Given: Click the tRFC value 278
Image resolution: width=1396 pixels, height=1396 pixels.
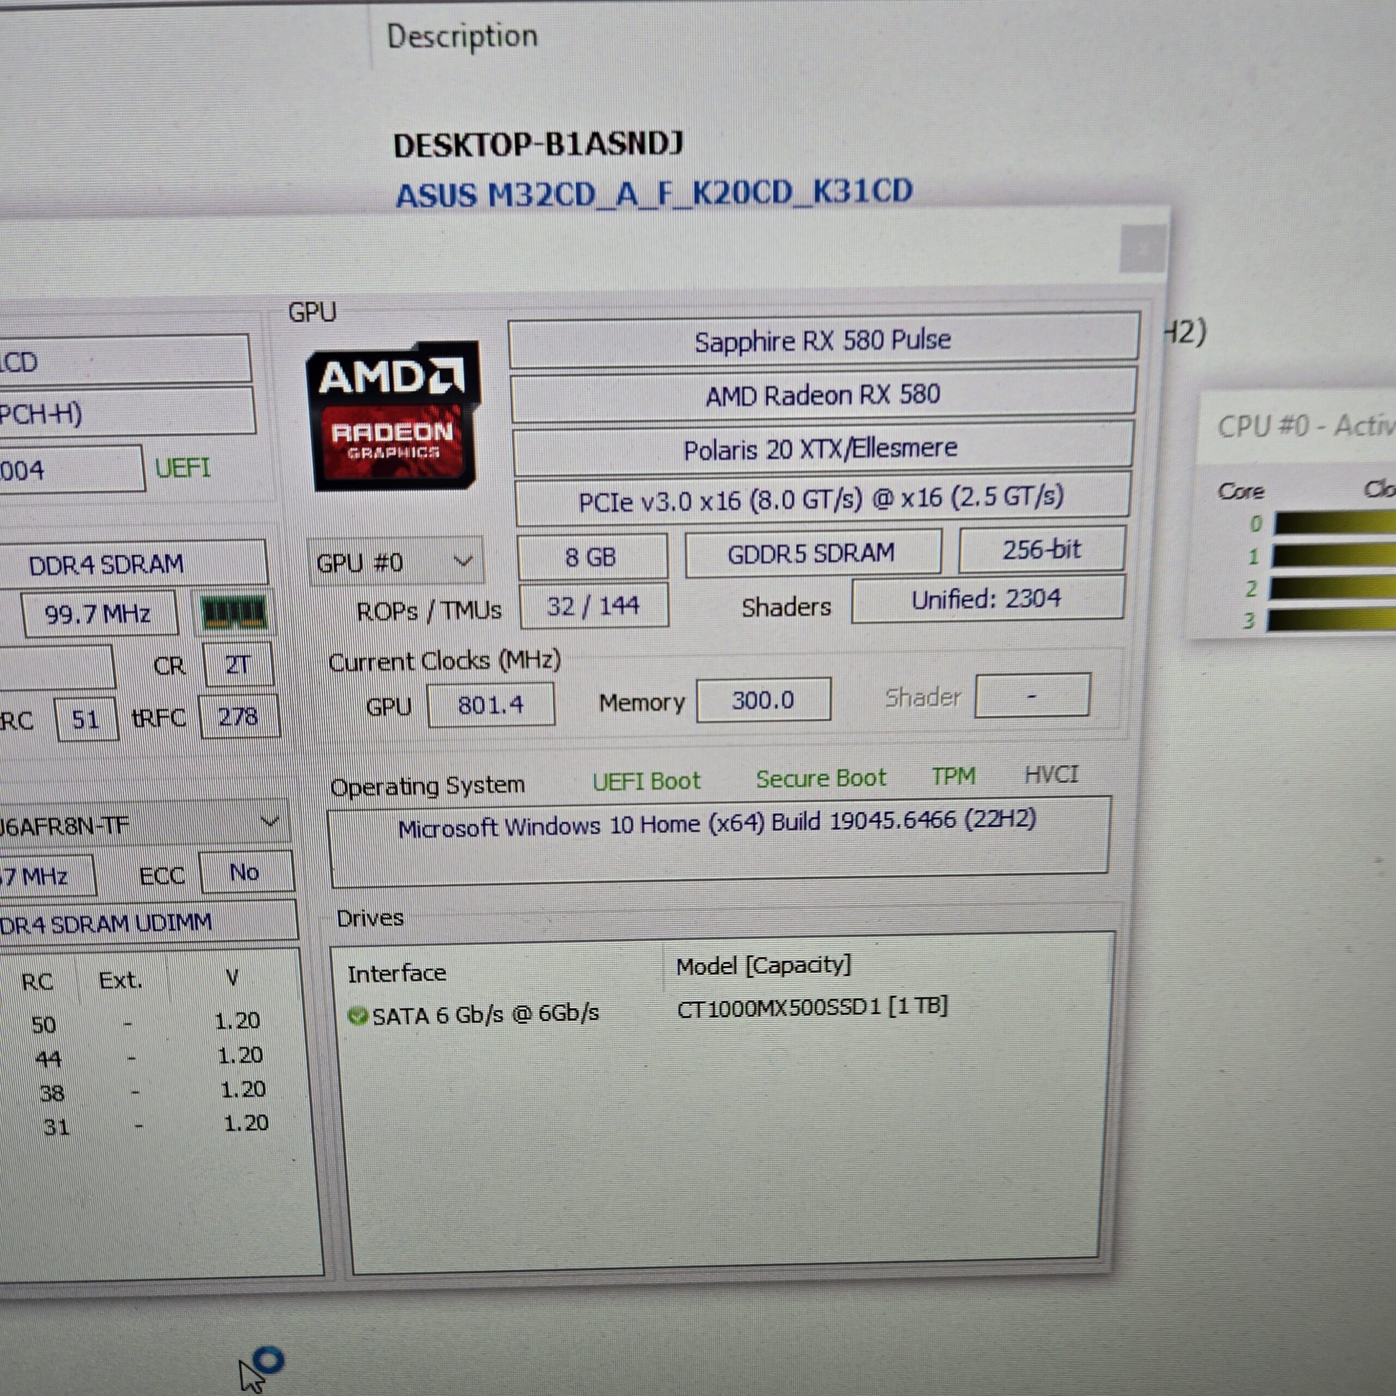Looking at the screenshot, I should (x=238, y=717).
